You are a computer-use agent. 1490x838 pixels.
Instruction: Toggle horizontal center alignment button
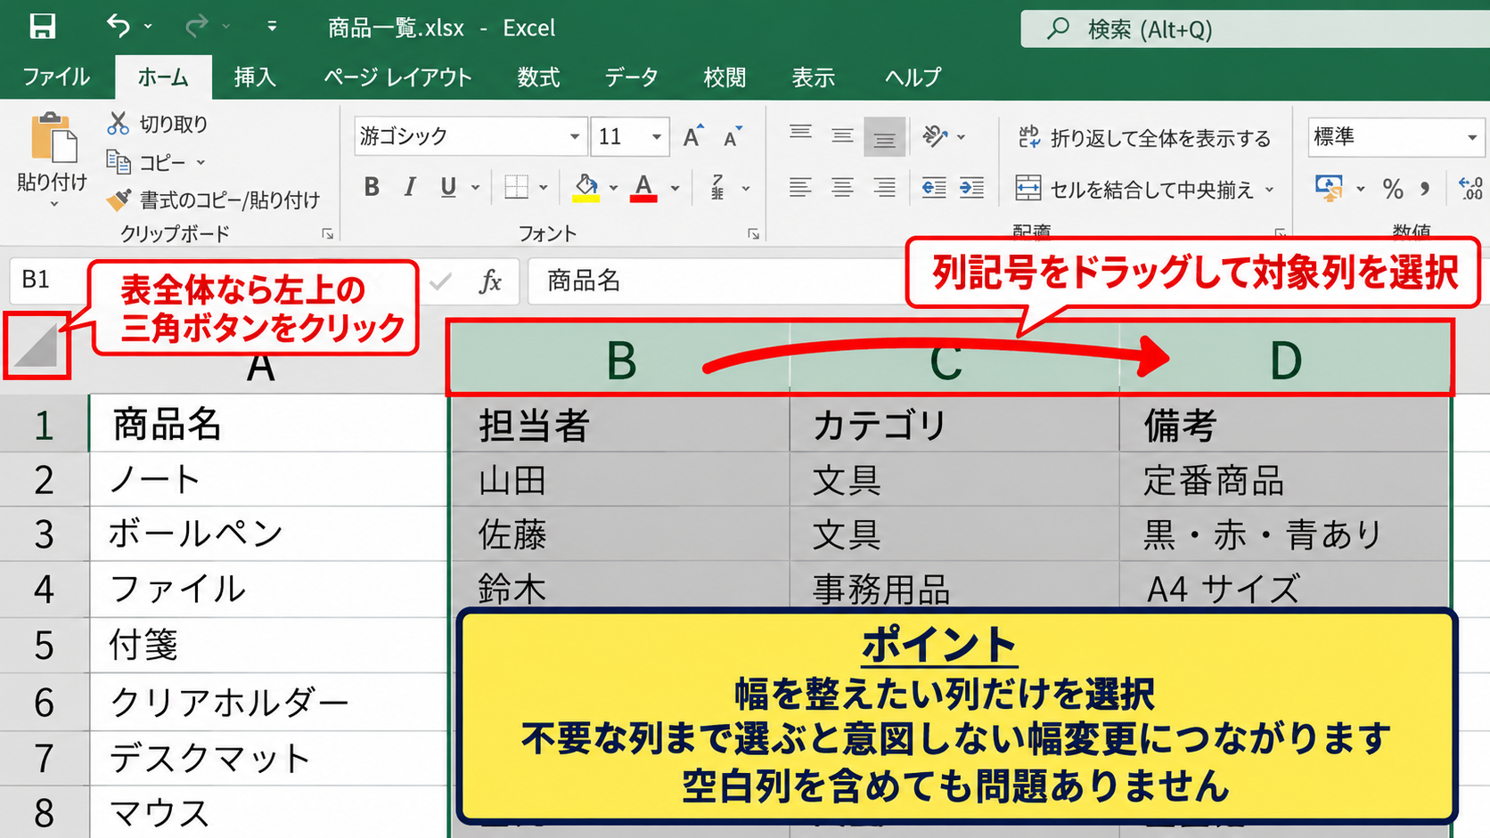click(x=842, y=187)
